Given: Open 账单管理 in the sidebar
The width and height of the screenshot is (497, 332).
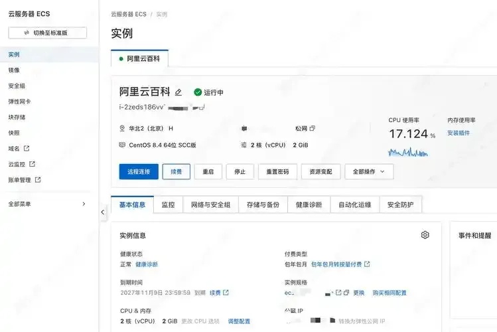Looking at the screenshot, I should coord(20,180).
